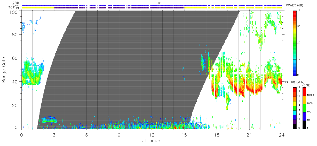Click the '10000' noise scale label
The image size is (317, 146).
[311, 95]
